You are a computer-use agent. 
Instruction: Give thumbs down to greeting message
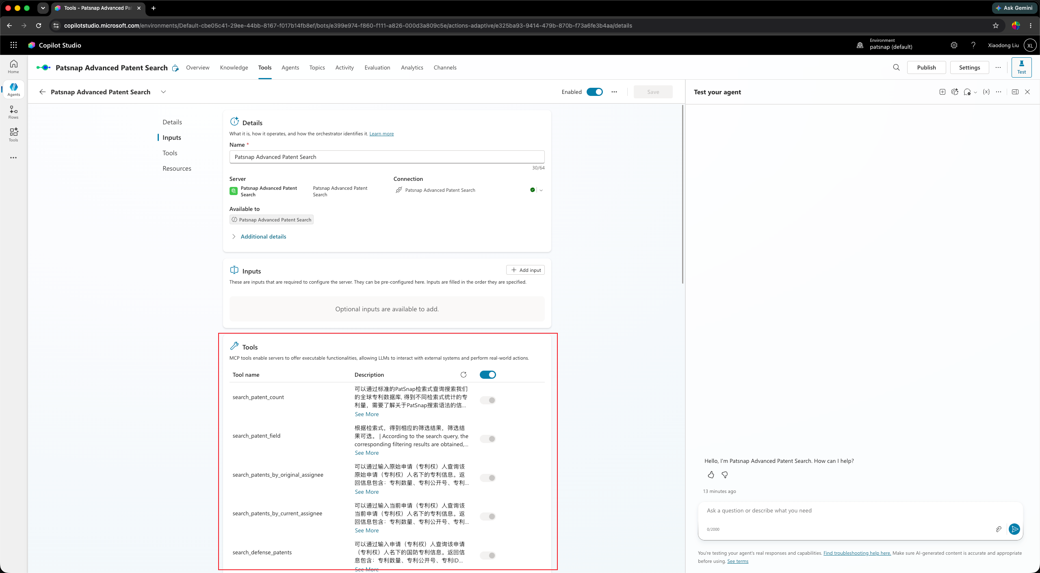(x=725, y=475)
